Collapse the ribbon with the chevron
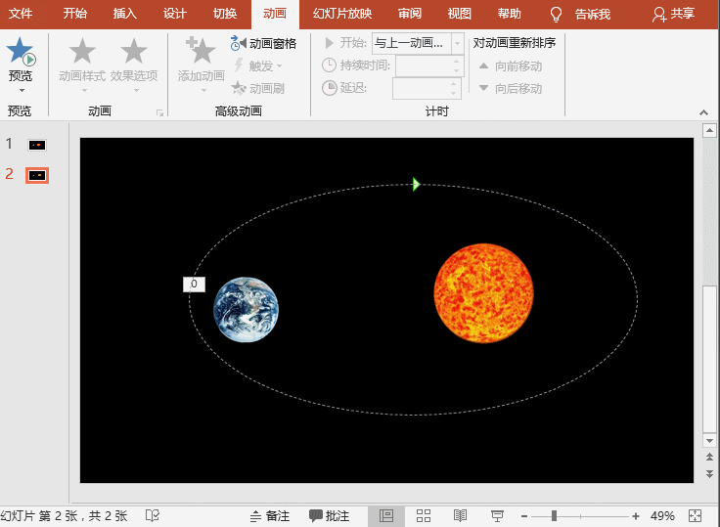Screen dimensions: 720x527 (703, 112)
